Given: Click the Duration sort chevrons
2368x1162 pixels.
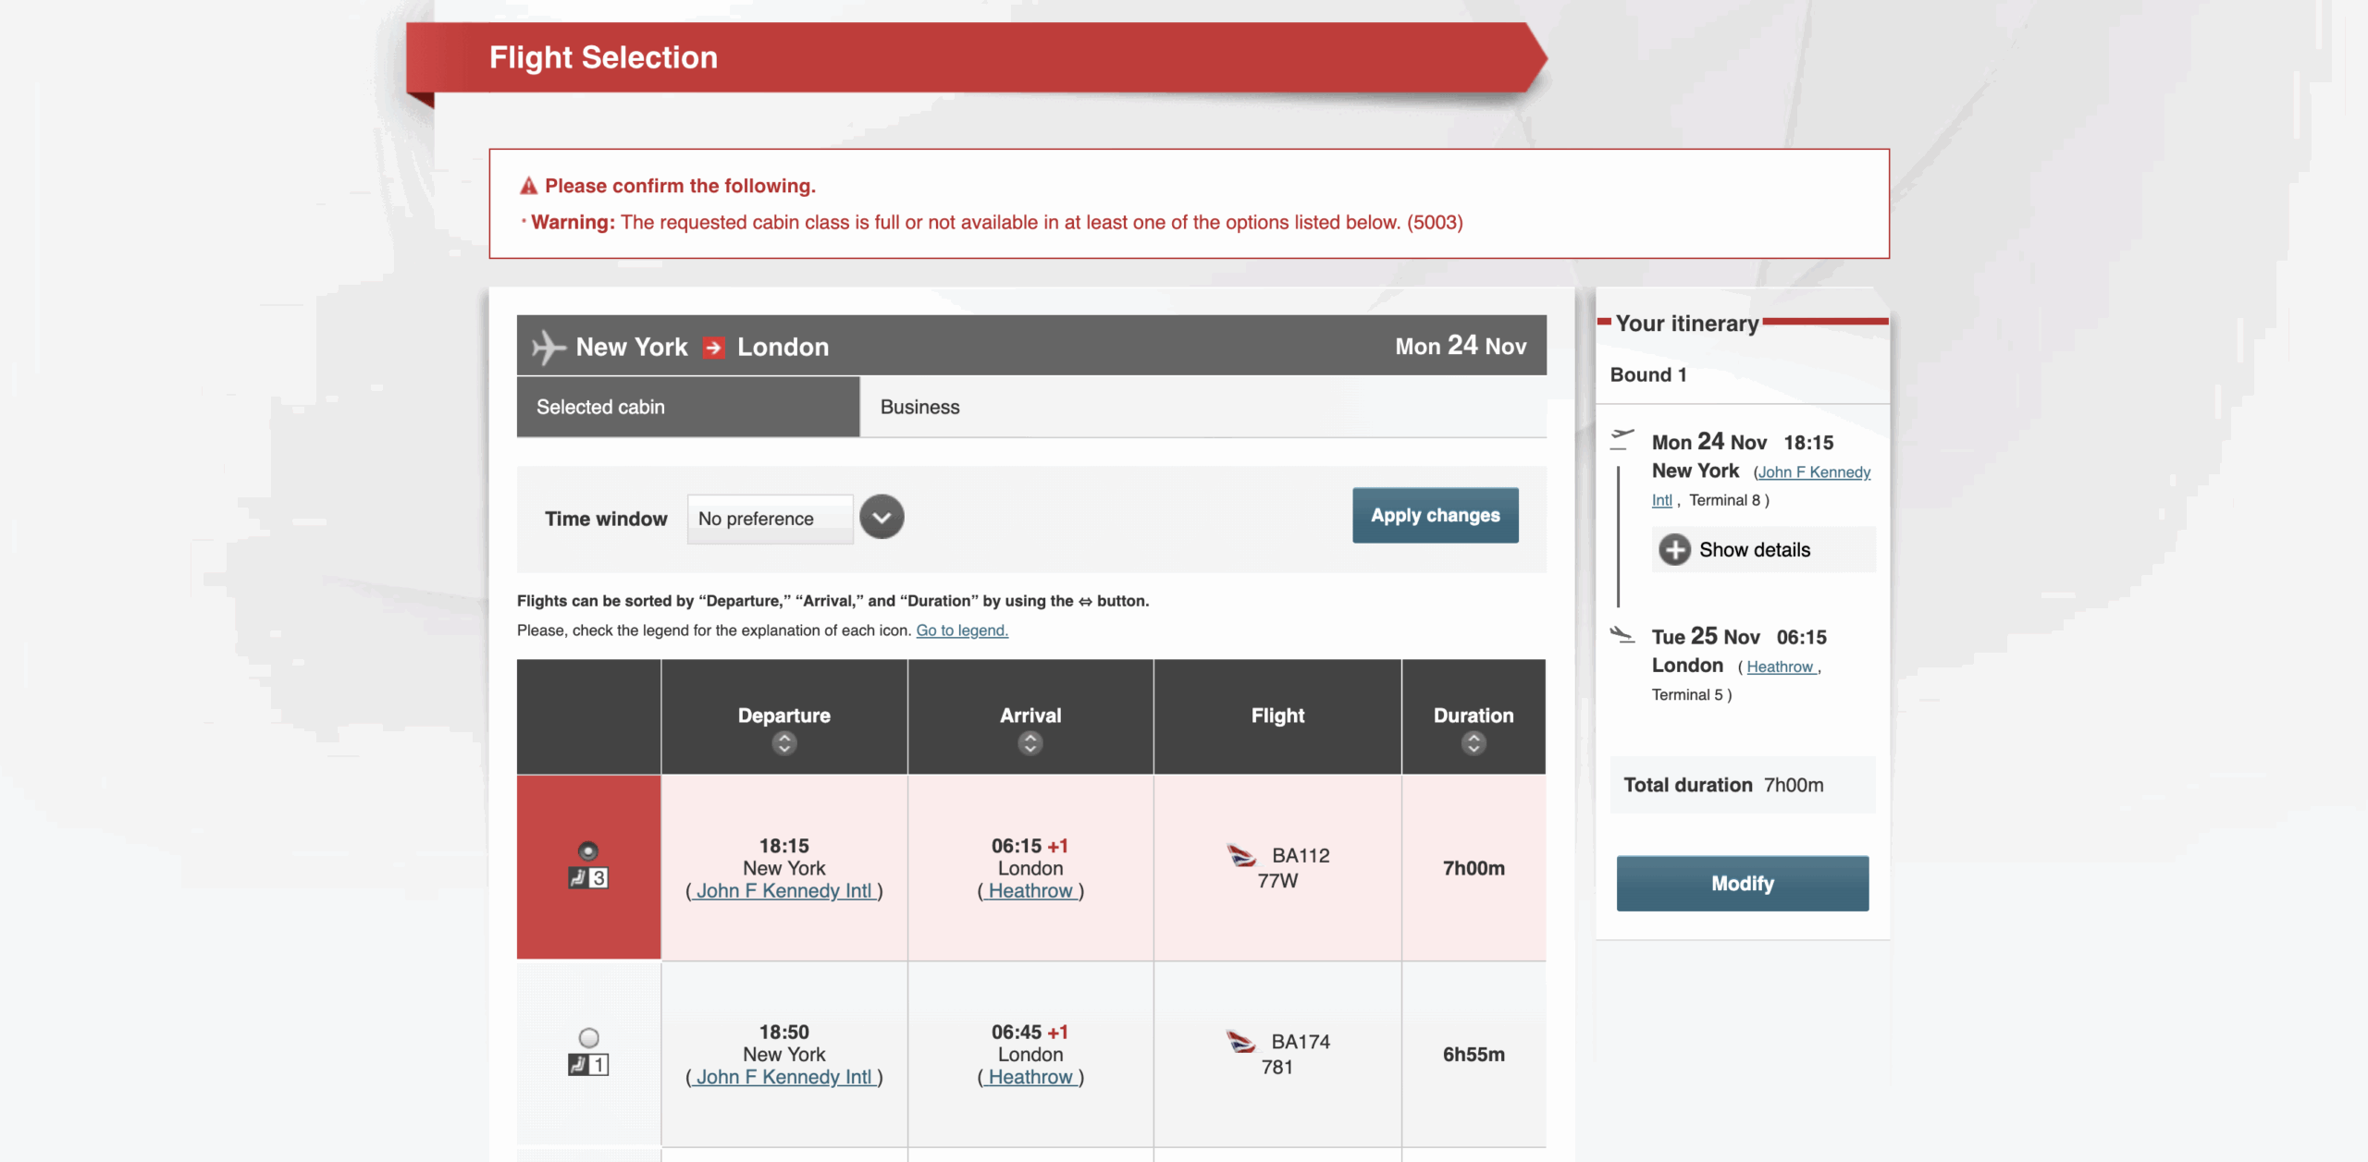Looking at the screenshot, I should (1473, 741).
